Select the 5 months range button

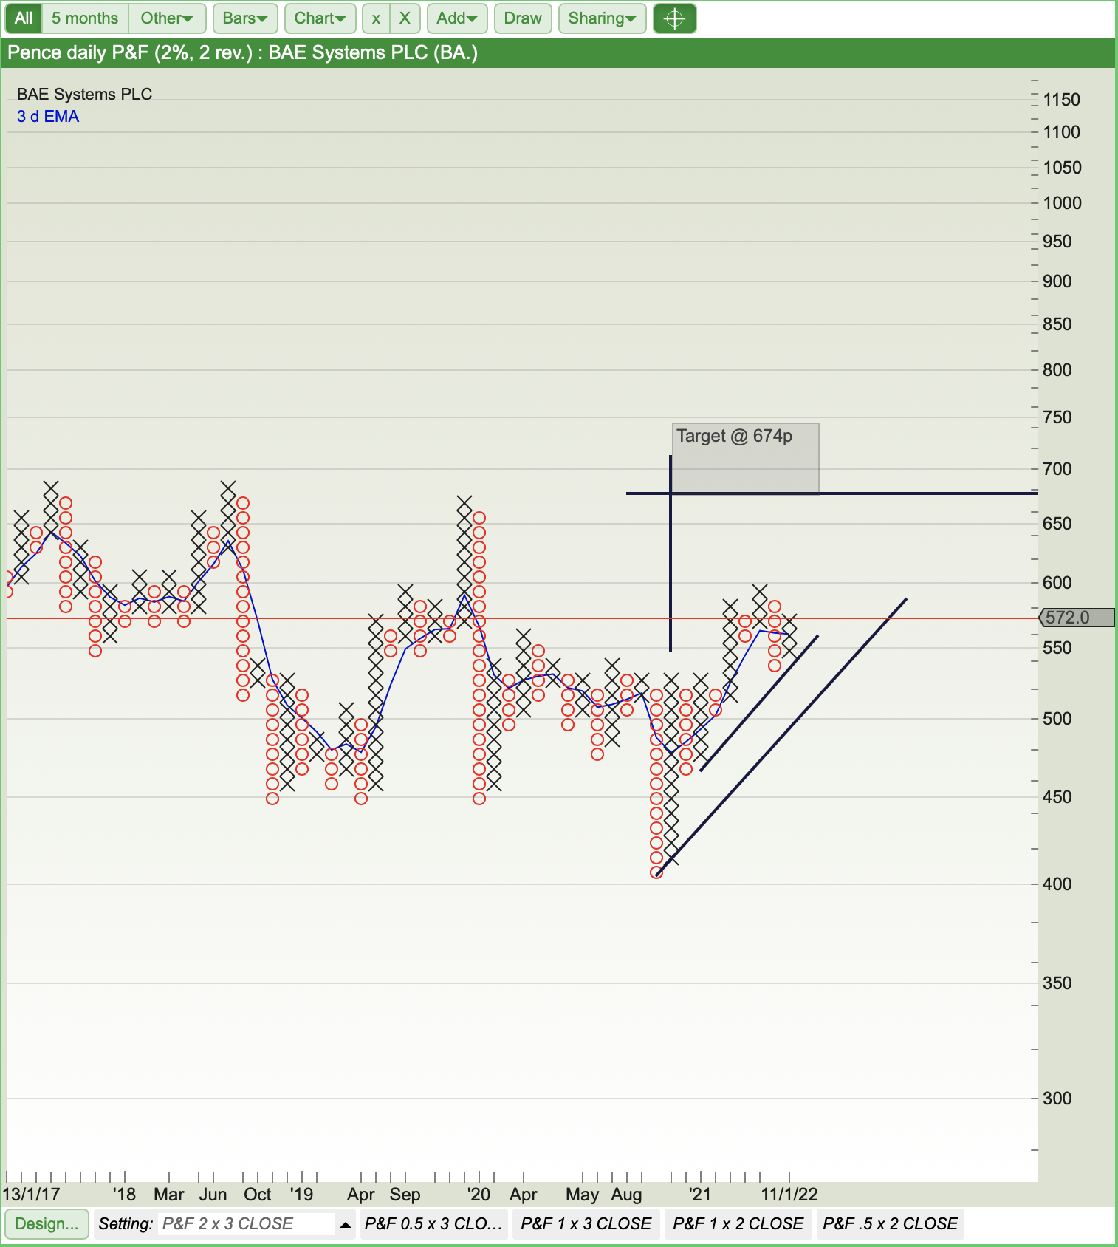(x=85, y=18)
